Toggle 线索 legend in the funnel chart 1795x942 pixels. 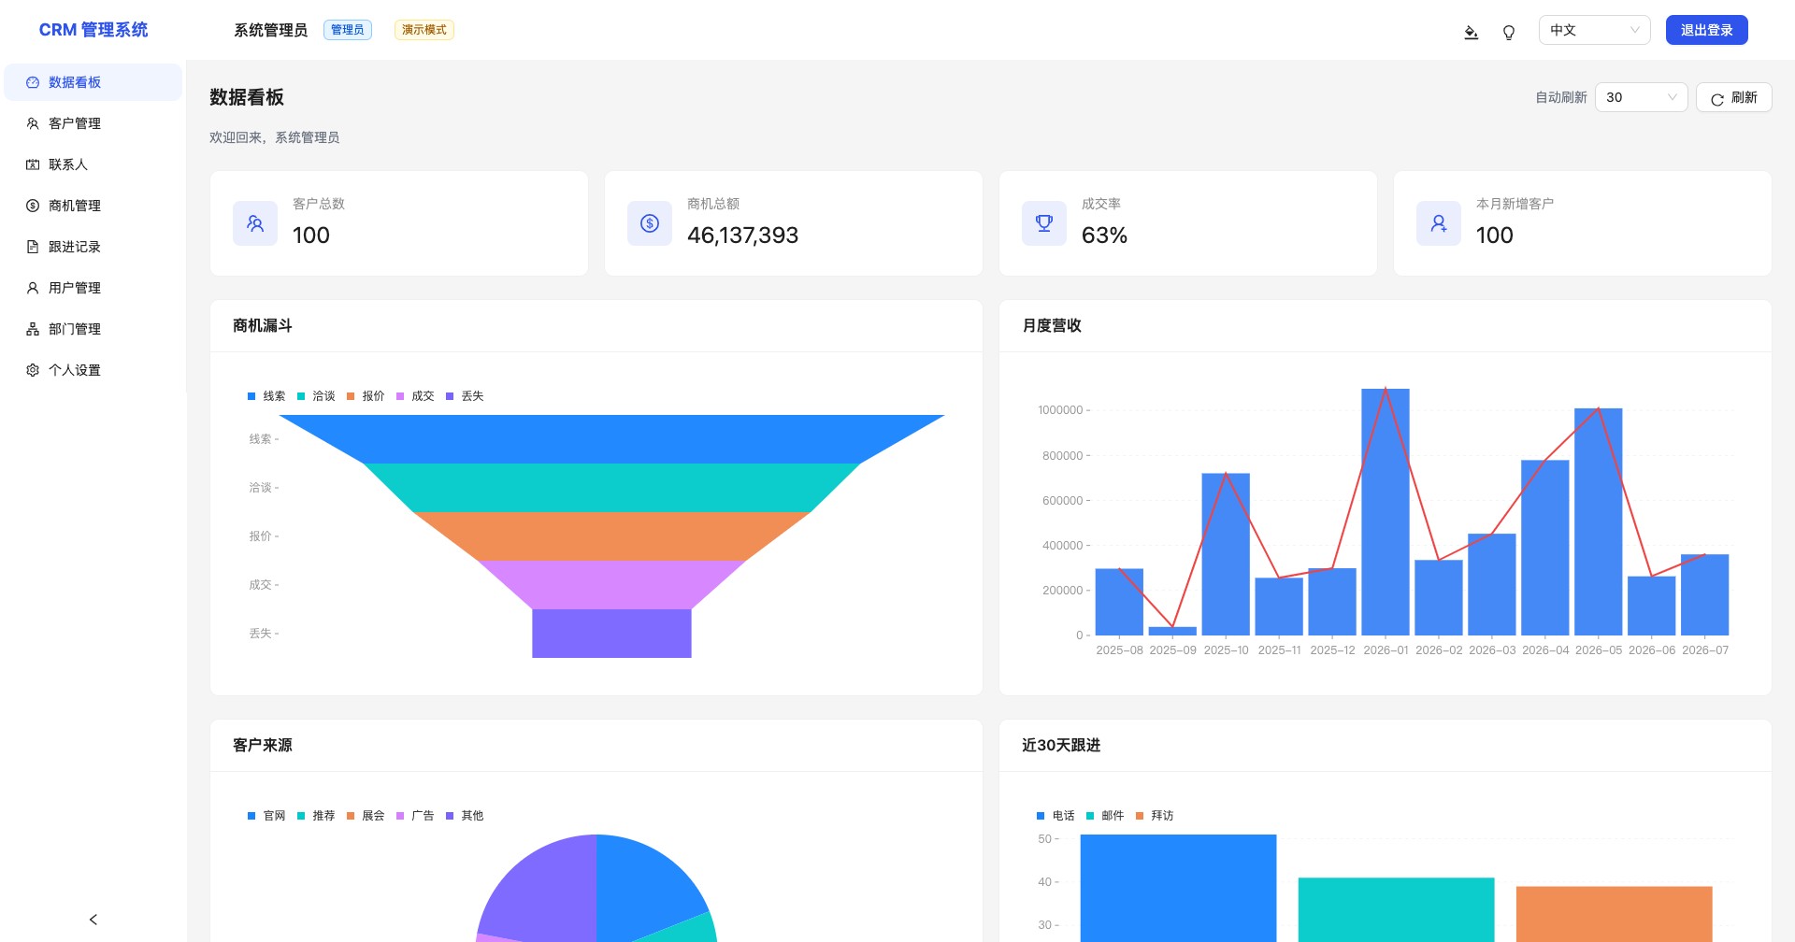click(x=266, y=396)
